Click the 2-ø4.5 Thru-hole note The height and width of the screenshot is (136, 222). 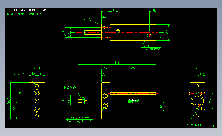point(78,118)
